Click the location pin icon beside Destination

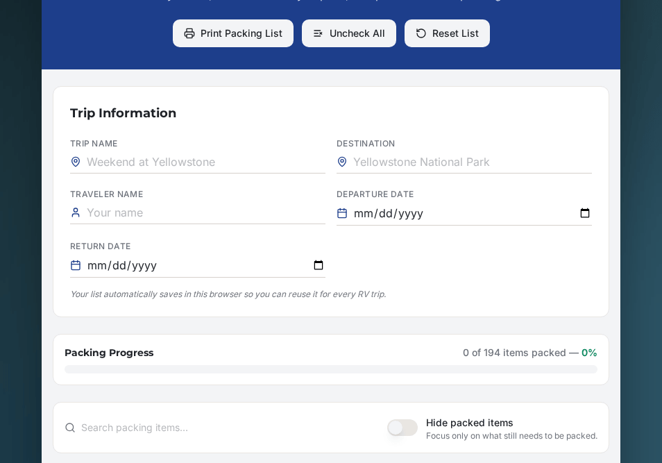[342, 162]
